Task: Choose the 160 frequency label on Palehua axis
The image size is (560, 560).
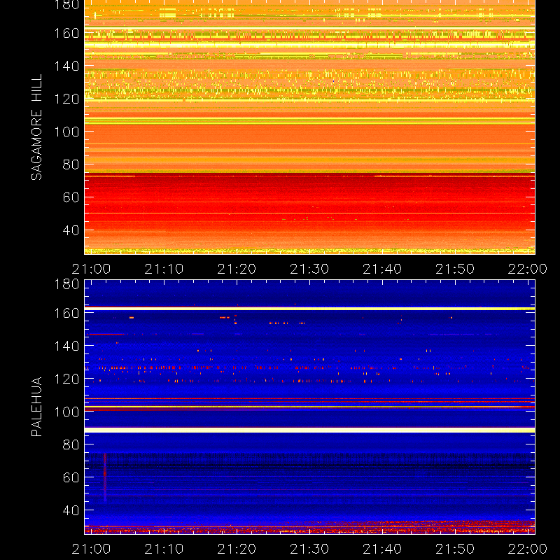Action: click(x=66, y=313)
